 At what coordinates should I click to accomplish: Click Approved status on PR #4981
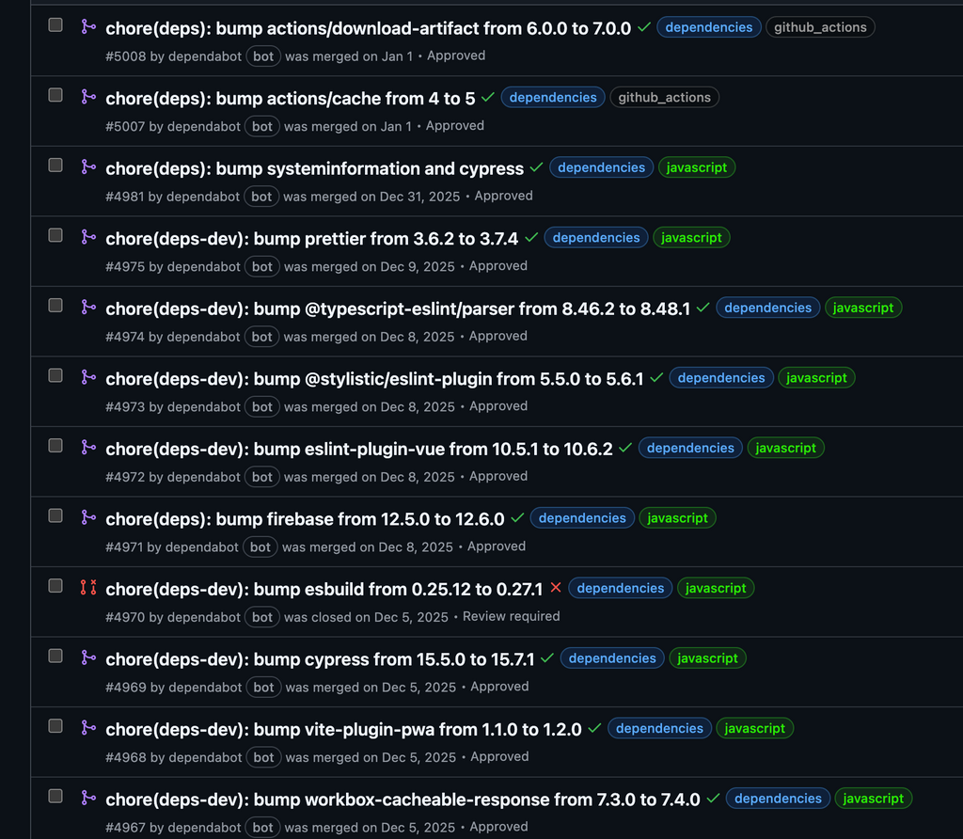click(503, 196)
